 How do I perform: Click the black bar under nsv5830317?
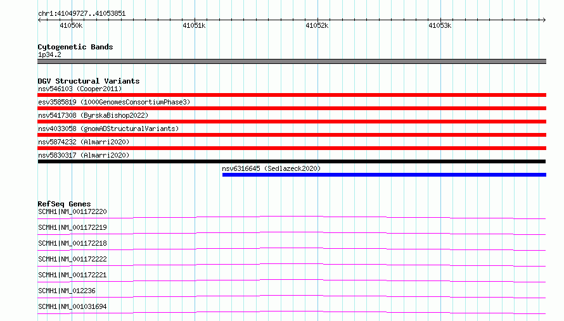292,161
